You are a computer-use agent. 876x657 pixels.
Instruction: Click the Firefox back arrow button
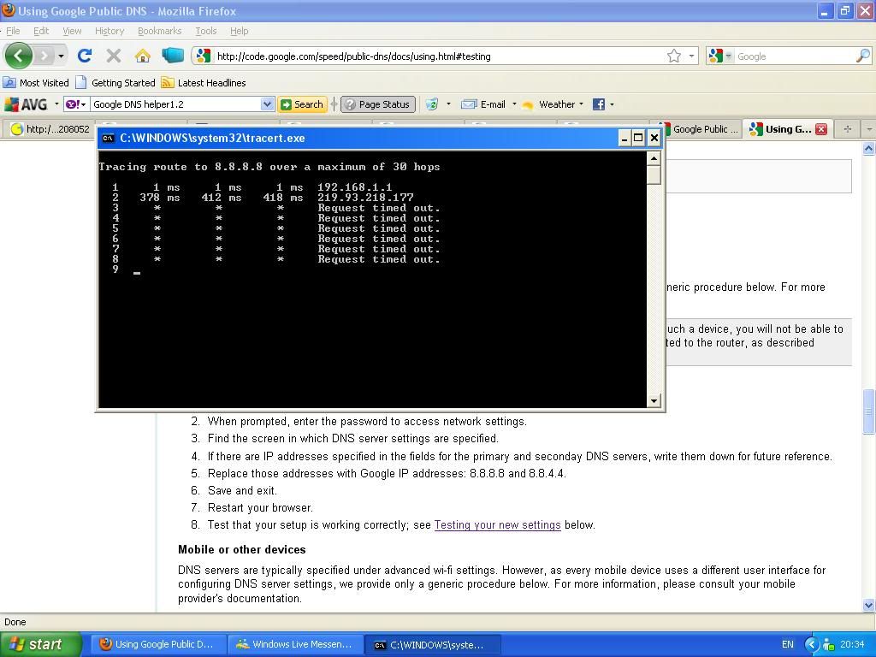coord(18,56)
